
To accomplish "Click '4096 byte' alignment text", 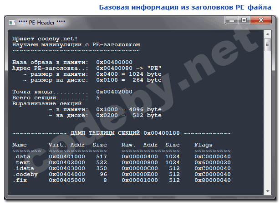I will click(145, 109).
